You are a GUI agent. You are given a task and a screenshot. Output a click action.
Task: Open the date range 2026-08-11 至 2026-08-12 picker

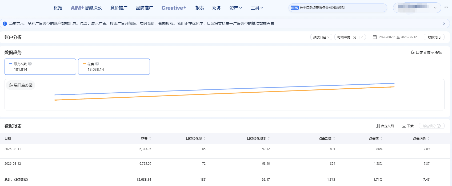(x=398, y=37)
